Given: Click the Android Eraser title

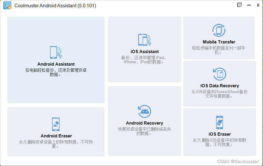Looking at the screenshot, I should point(56,136).
